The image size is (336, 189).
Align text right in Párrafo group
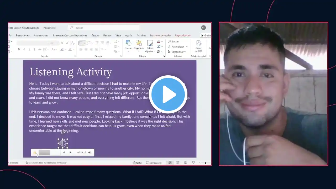click(x=91, y=49)
